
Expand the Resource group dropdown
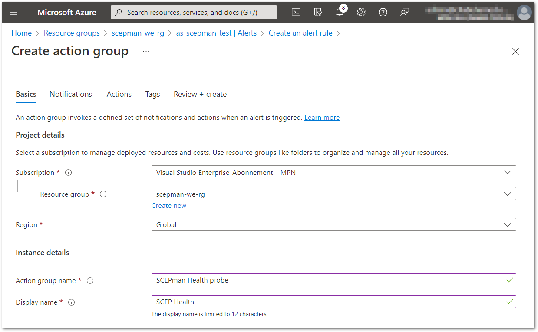tap(333, 194)
